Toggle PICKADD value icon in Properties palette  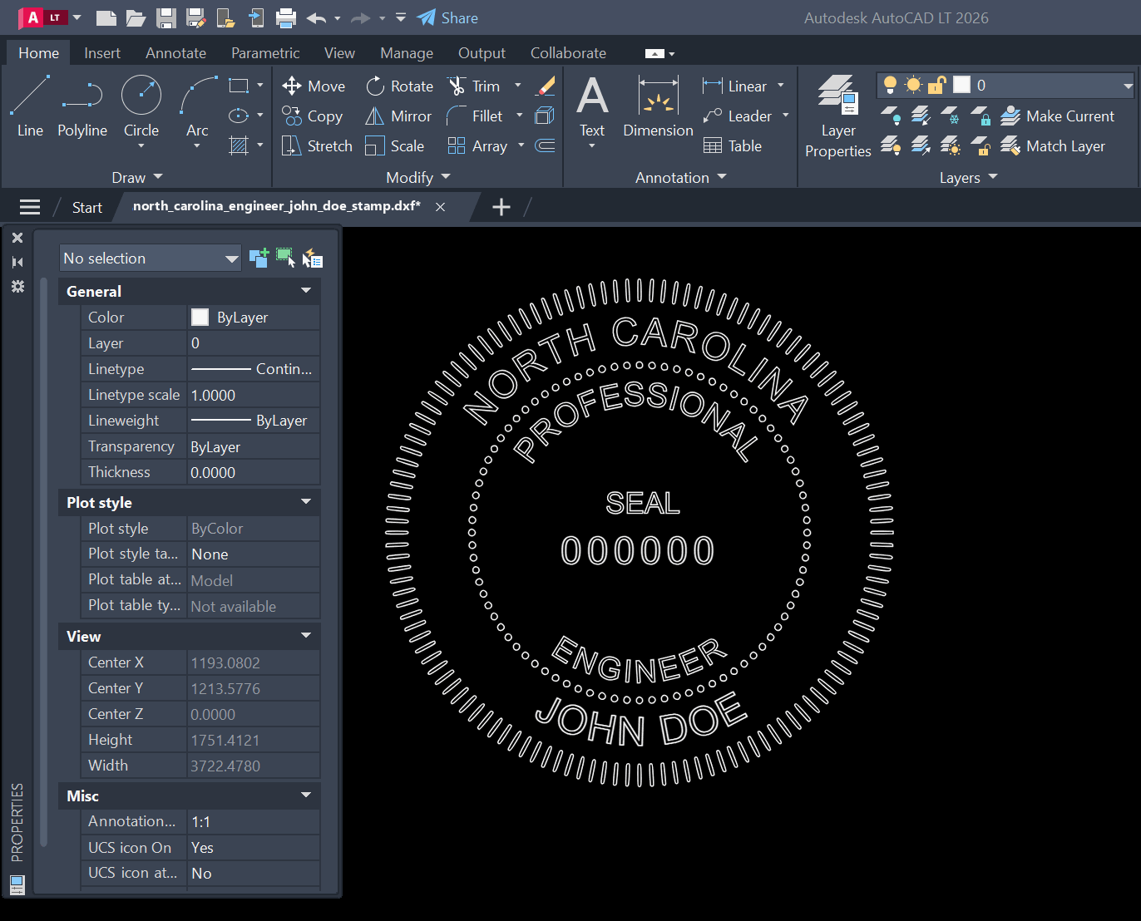click(259, 259)
